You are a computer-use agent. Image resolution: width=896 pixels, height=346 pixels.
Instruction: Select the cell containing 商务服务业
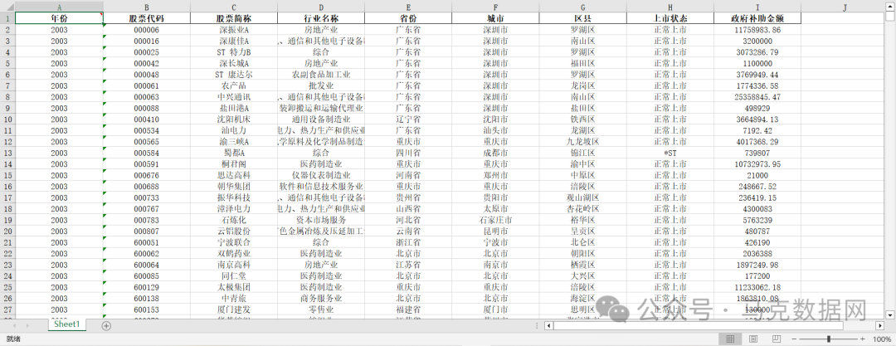click(x=321, y=298)
